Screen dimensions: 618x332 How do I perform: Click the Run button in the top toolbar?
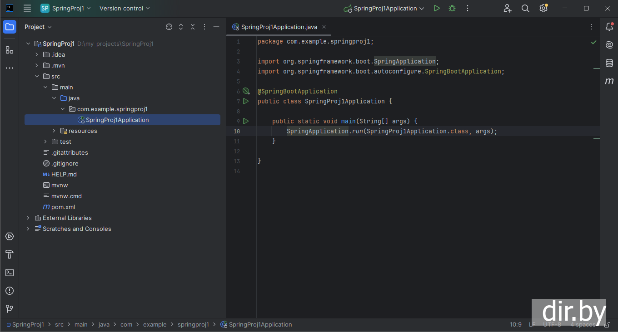436,8
